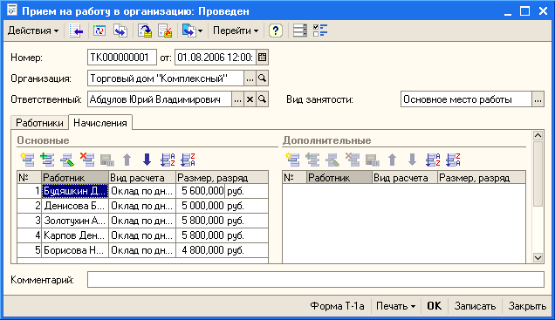This screenshot has height=320, width=555.
Task: Open selection button for Ответственный field
Action: coord(237,99)
